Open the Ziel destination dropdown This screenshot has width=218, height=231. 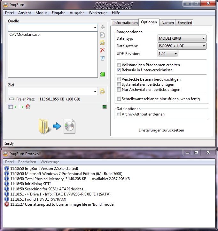(95, 92)
